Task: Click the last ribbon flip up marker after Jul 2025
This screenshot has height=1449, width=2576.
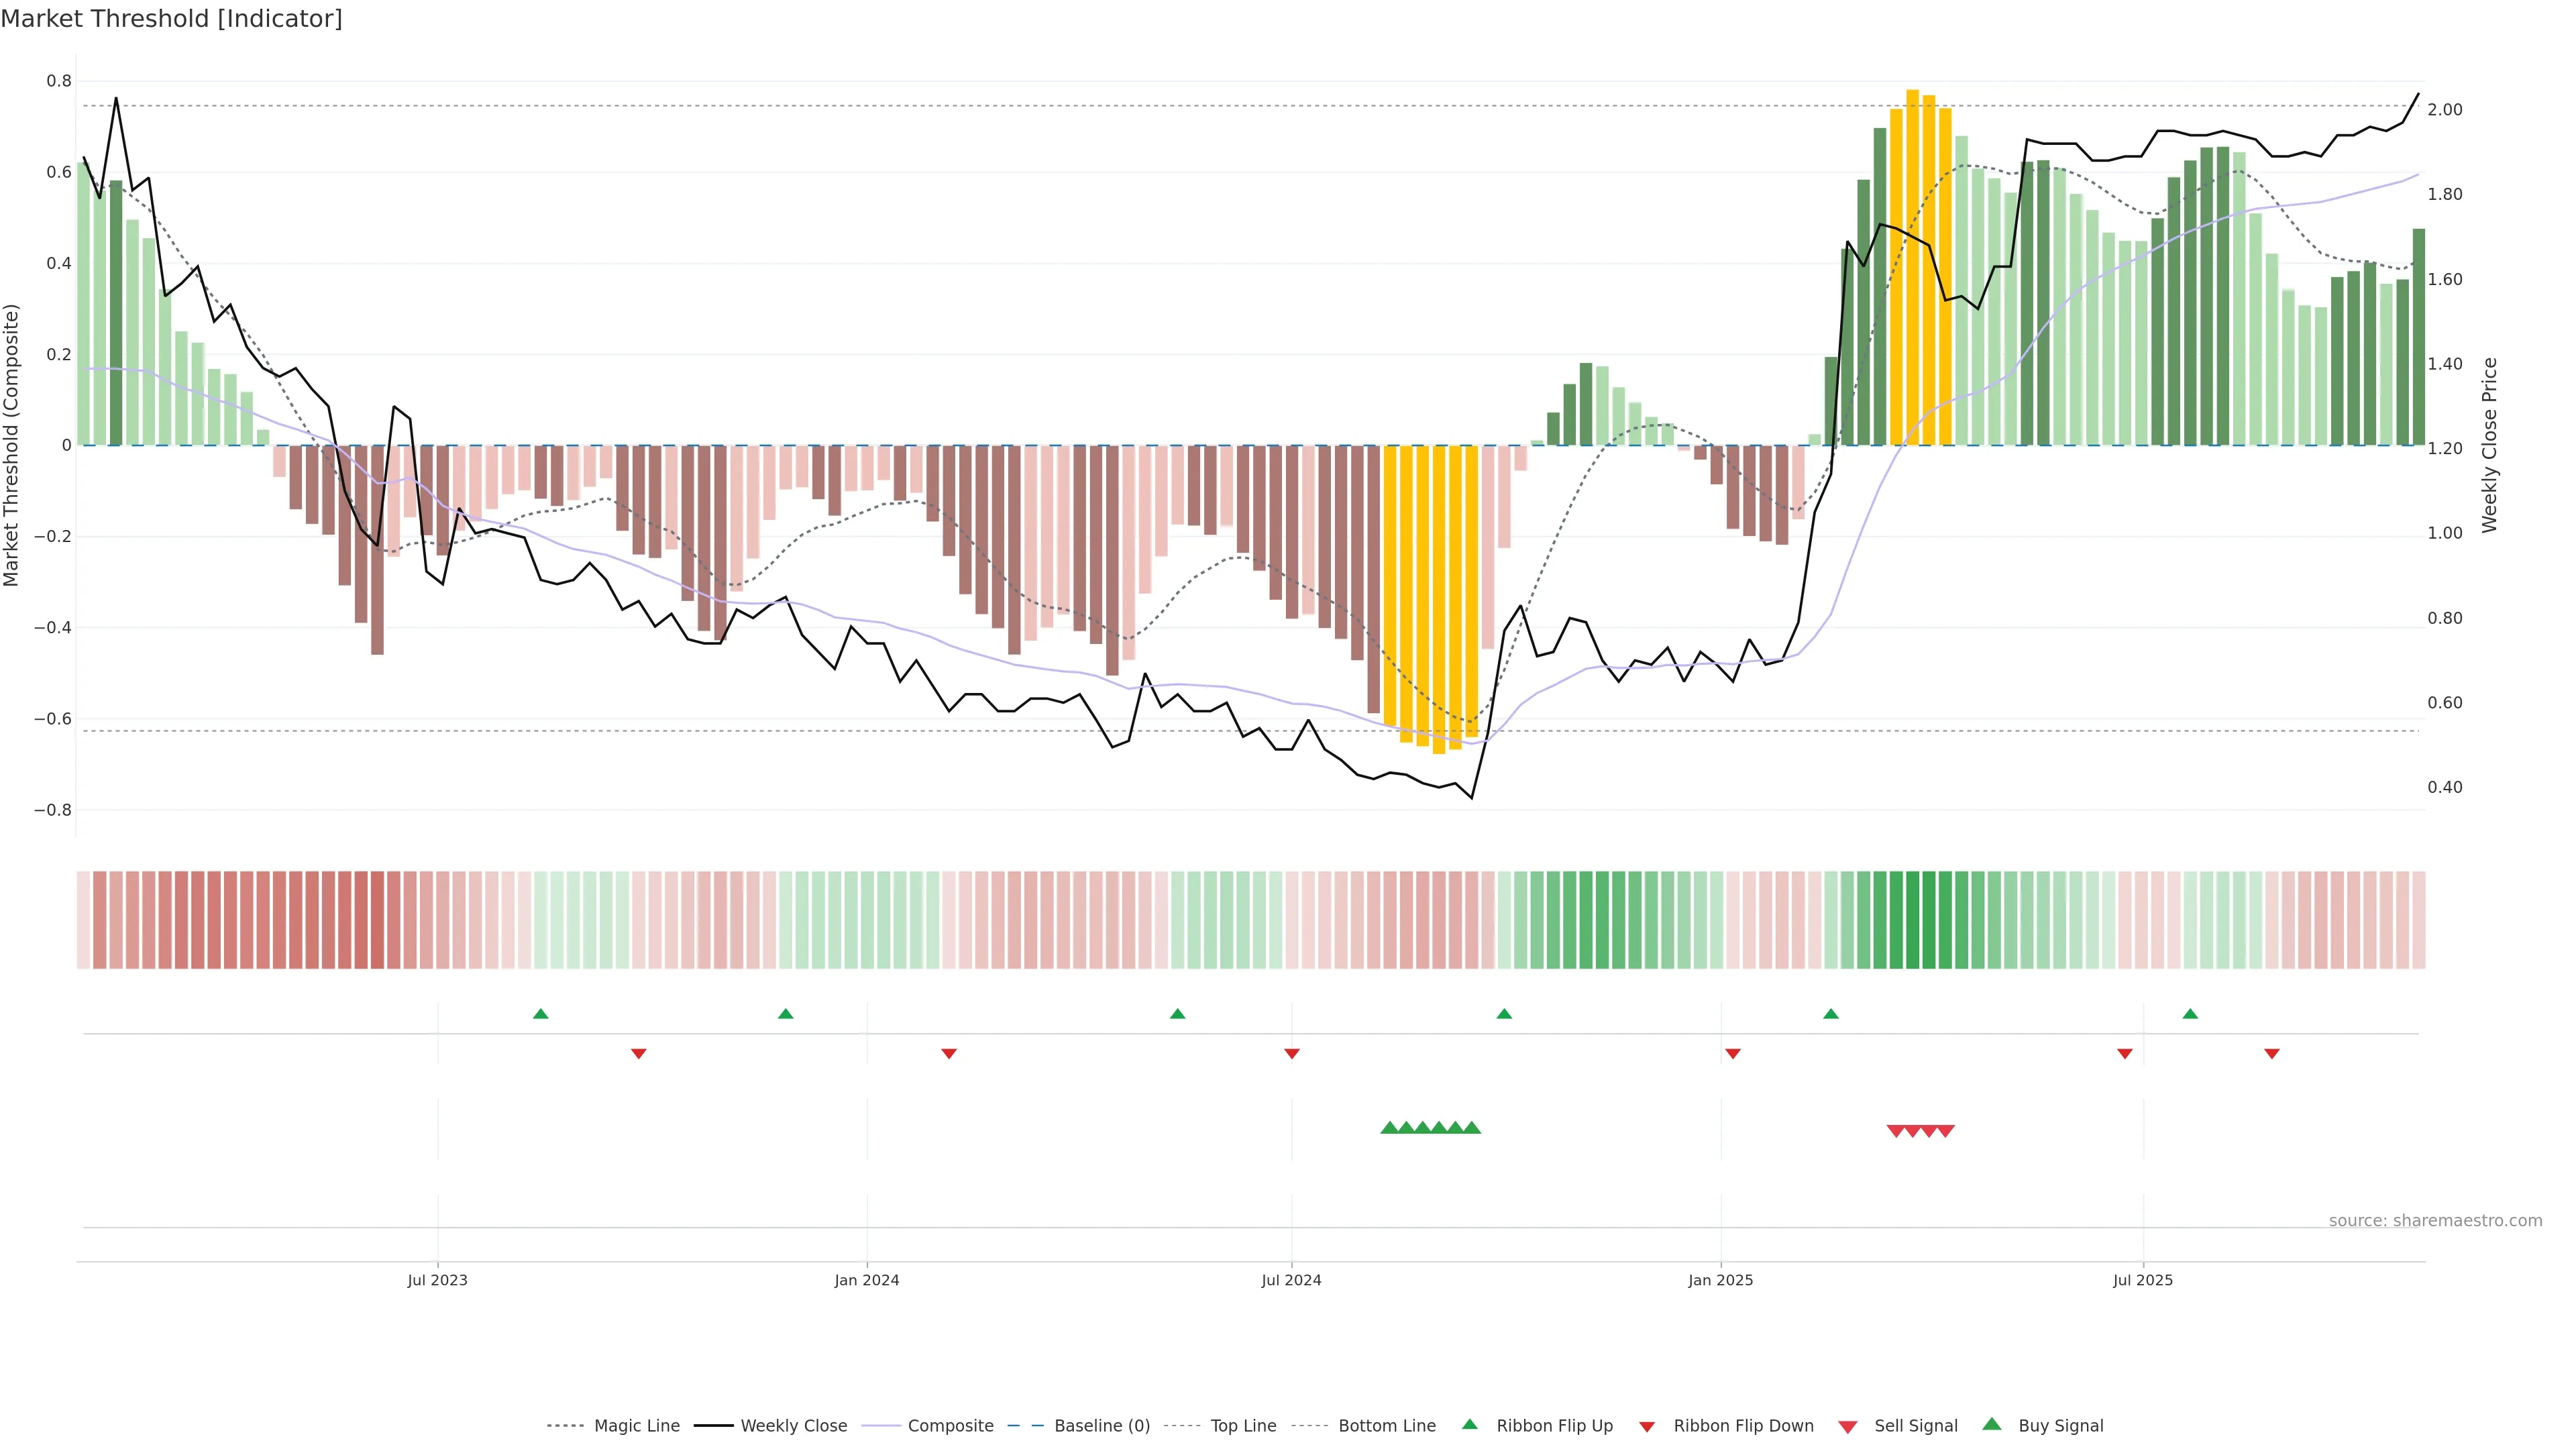Action: (2190, 1014)
